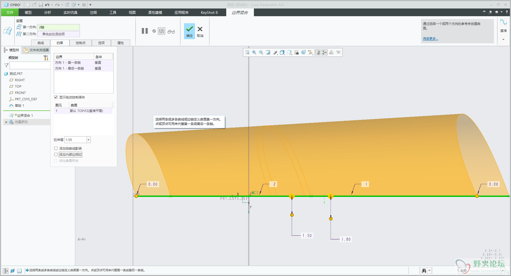Toggle the perspective view icon
Image resolution: width=511 pixels, height=276 pixels.
(303, 53)
